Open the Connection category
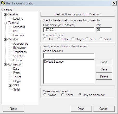This screenshot has width=118, height=114. point(15,64)
